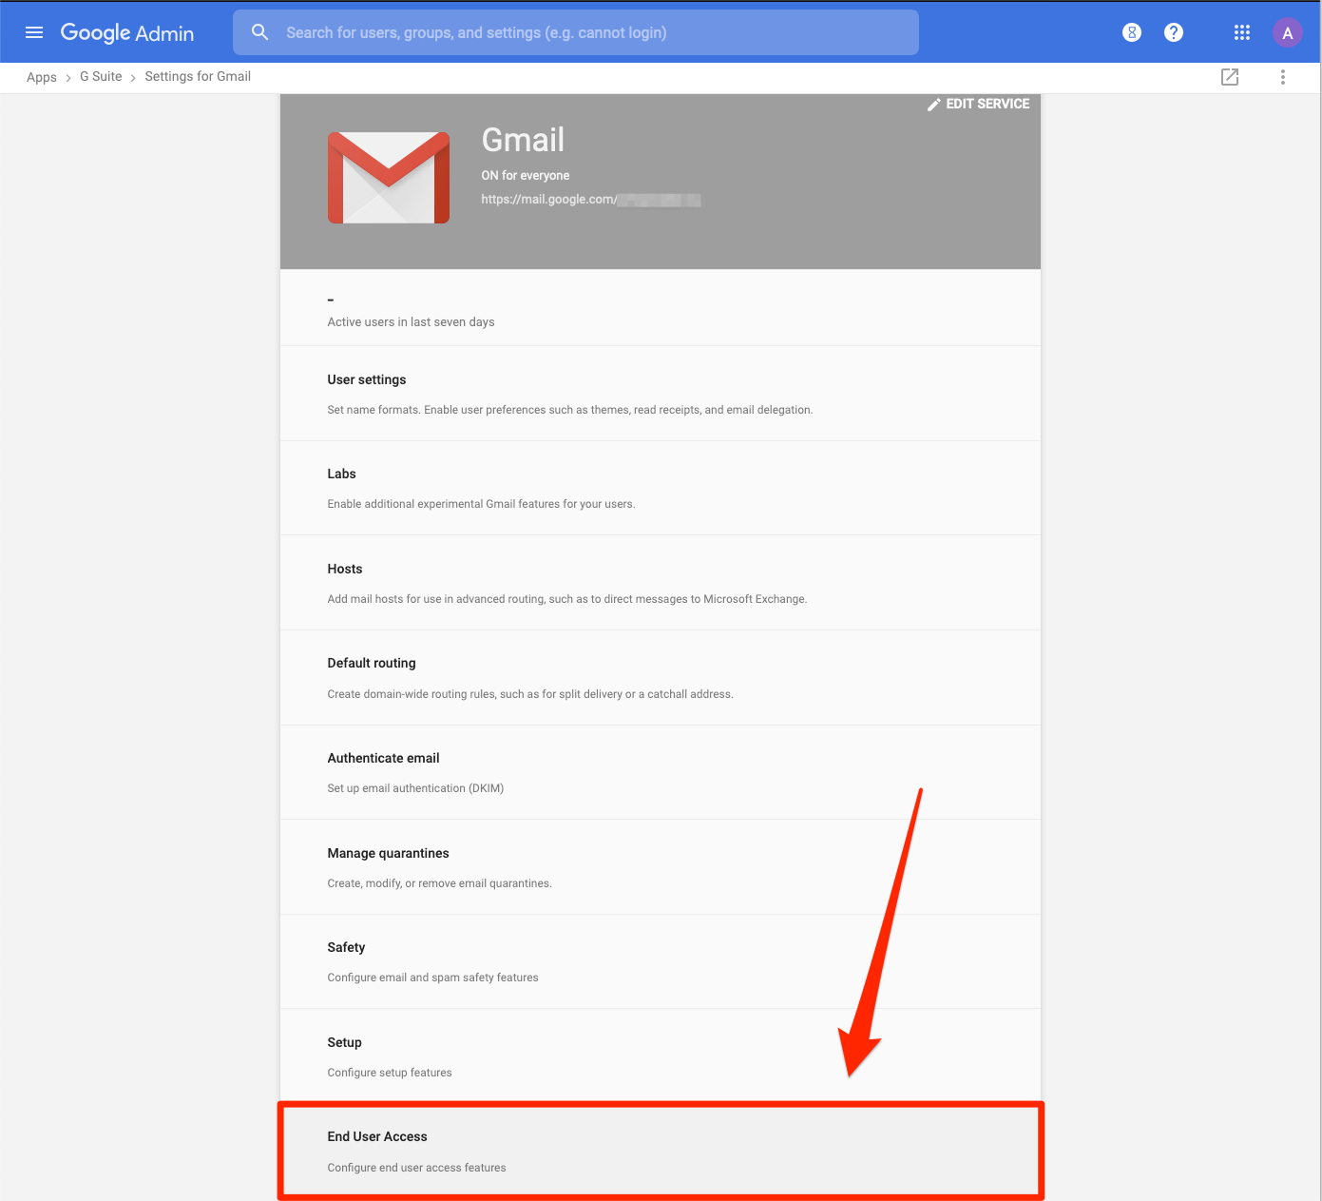
Task: Click the Gmail title heading
Action: click(523, 141)
